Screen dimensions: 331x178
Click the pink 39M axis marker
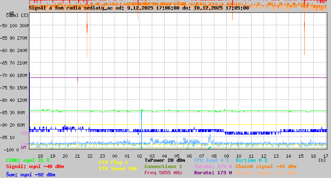(24, 133)
